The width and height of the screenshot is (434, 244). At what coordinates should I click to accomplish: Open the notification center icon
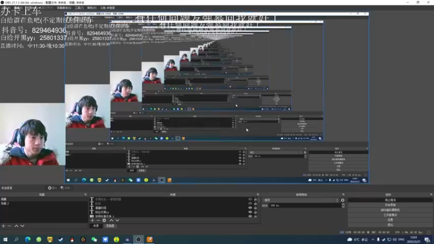pyautogui.click(x=427, y=240)
